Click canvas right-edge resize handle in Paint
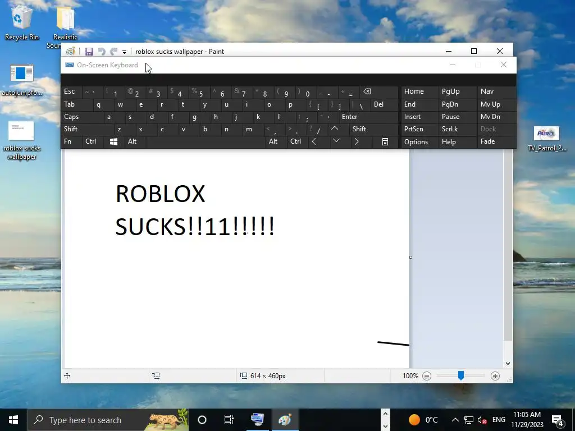Viewport: 575px width, 431px height. click(x=410, y=257)
